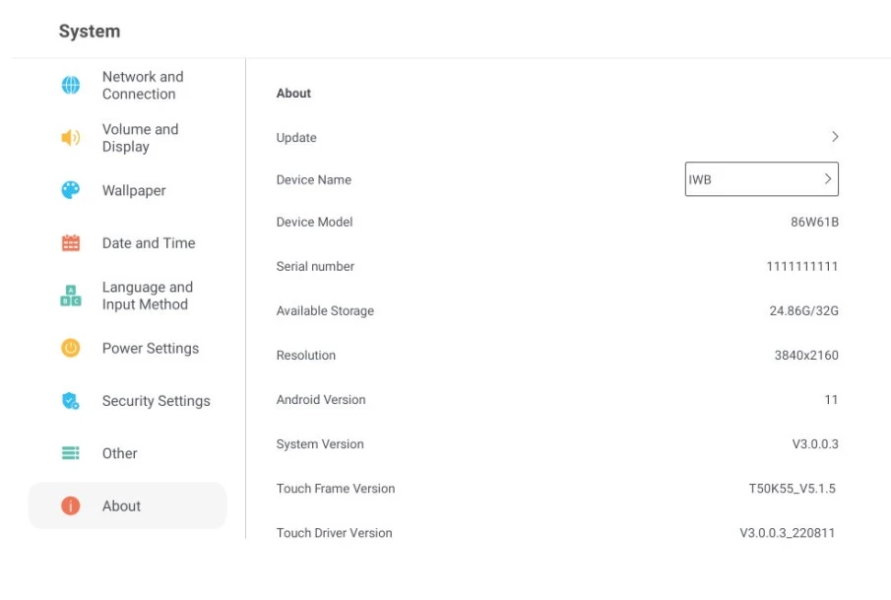Screen dimensions: 891x600
Task: Click the red info icon for About
Action: (71, 505)
